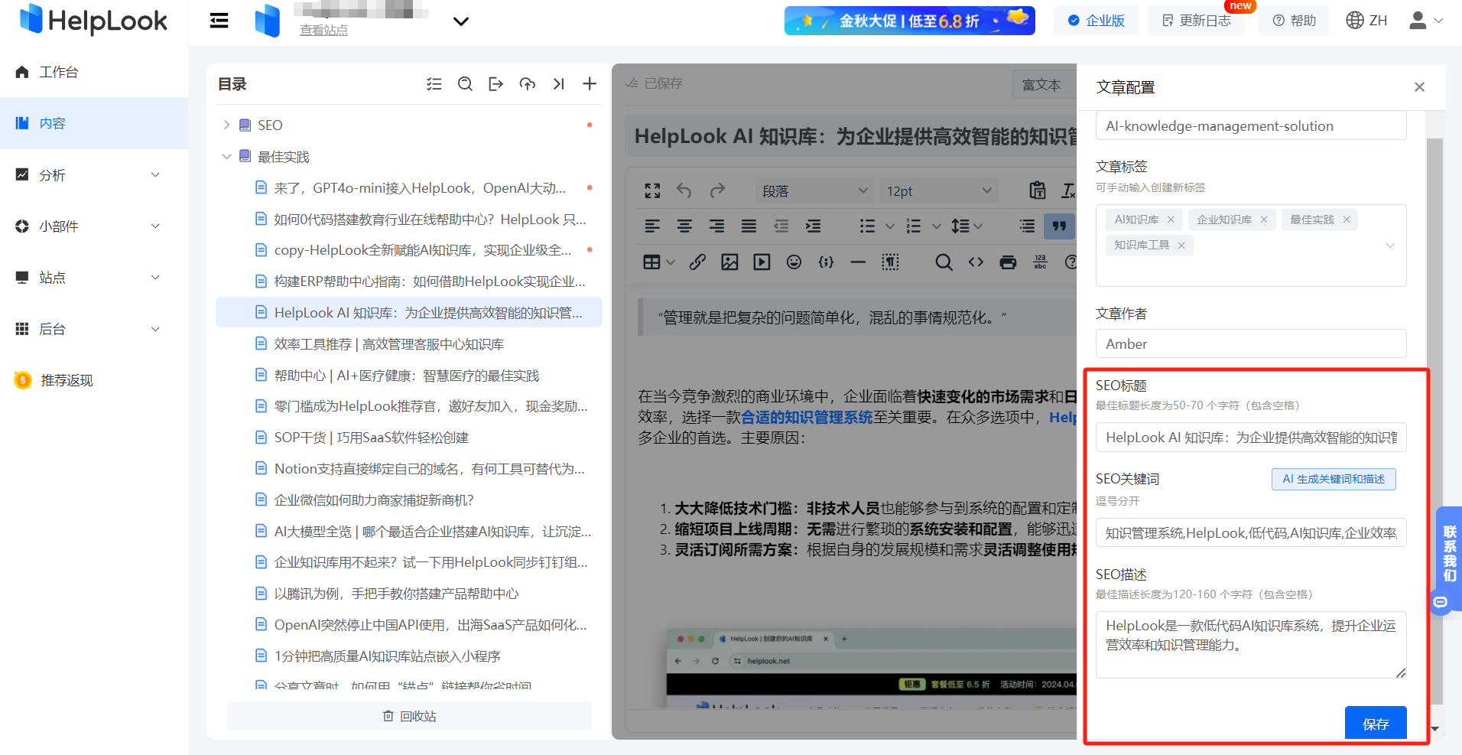
Task: Remove the 企业知识库 tag
Action: tap(1264, 220)
